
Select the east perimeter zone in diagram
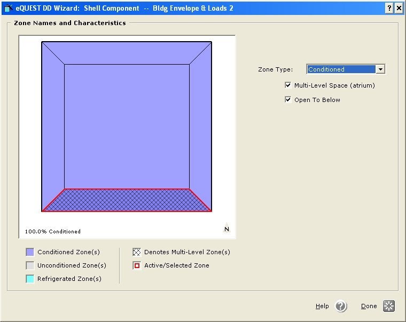click(x=200, y=127)
